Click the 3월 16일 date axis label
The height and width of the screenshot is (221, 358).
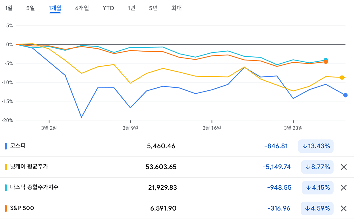click(x=212, y=128)
